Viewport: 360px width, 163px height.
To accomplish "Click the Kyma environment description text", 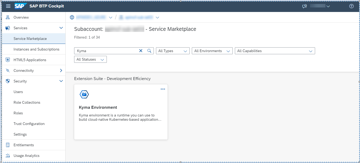I will click(x=120, y=117).
